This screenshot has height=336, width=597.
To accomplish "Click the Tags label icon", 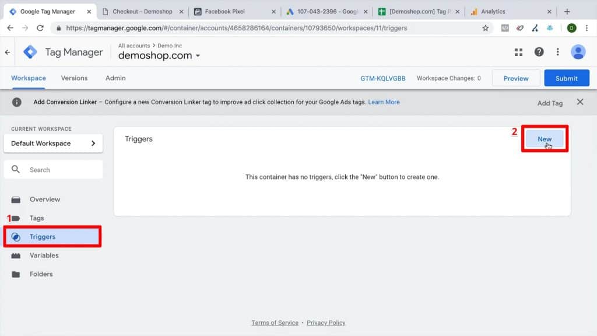I will 16,218.
